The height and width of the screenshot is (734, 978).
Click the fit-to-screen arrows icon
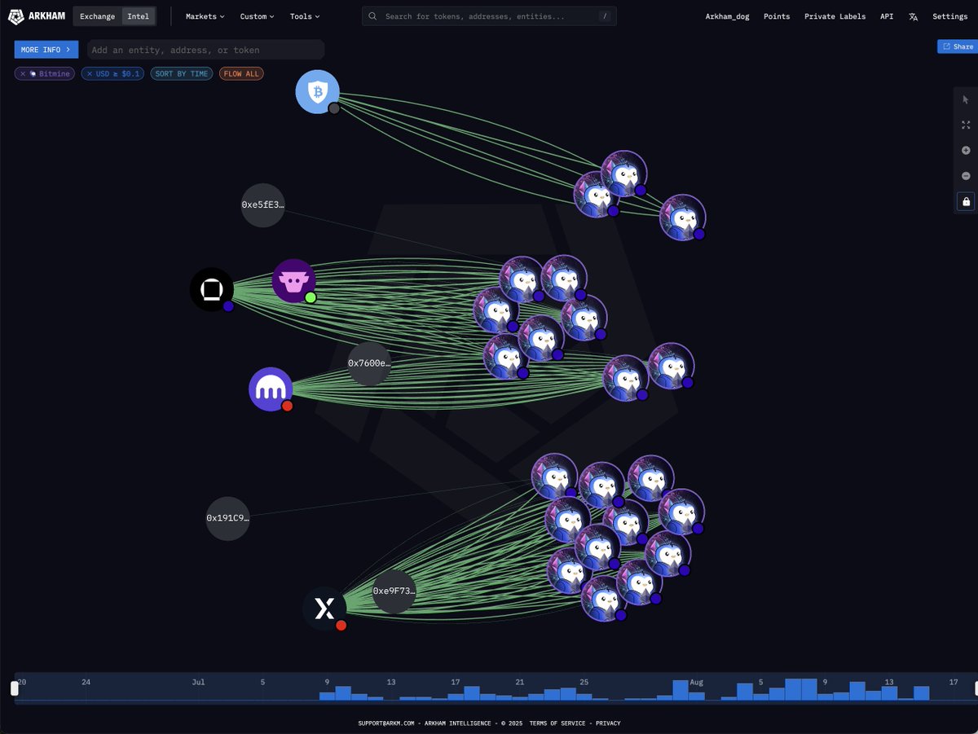[966, 125]
